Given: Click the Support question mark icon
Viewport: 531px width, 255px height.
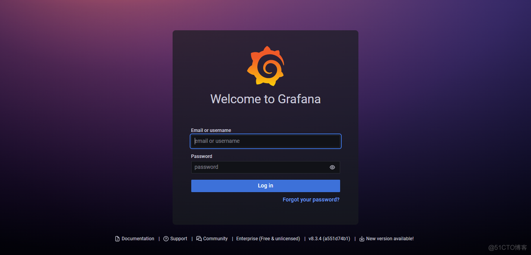Looking at the screenshot, I should click(x=166, y=239).
